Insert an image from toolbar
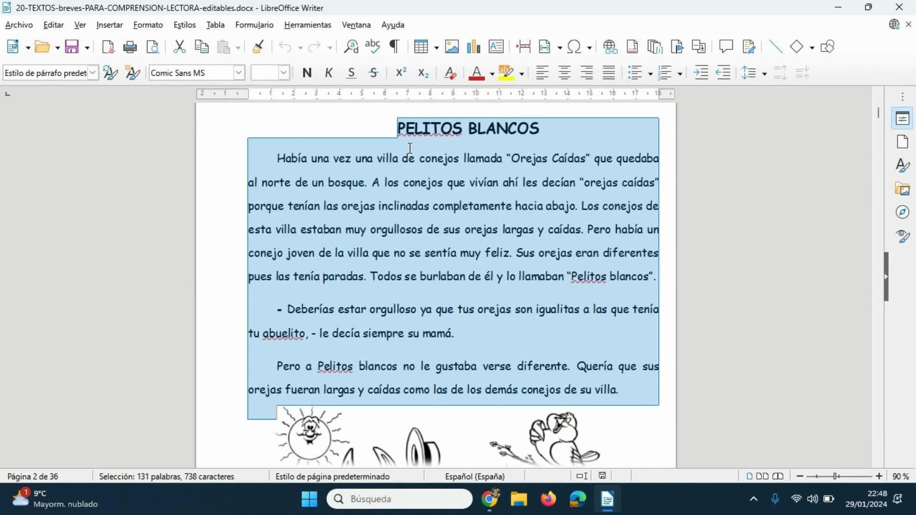916x515 pixels. coord(451,47)
